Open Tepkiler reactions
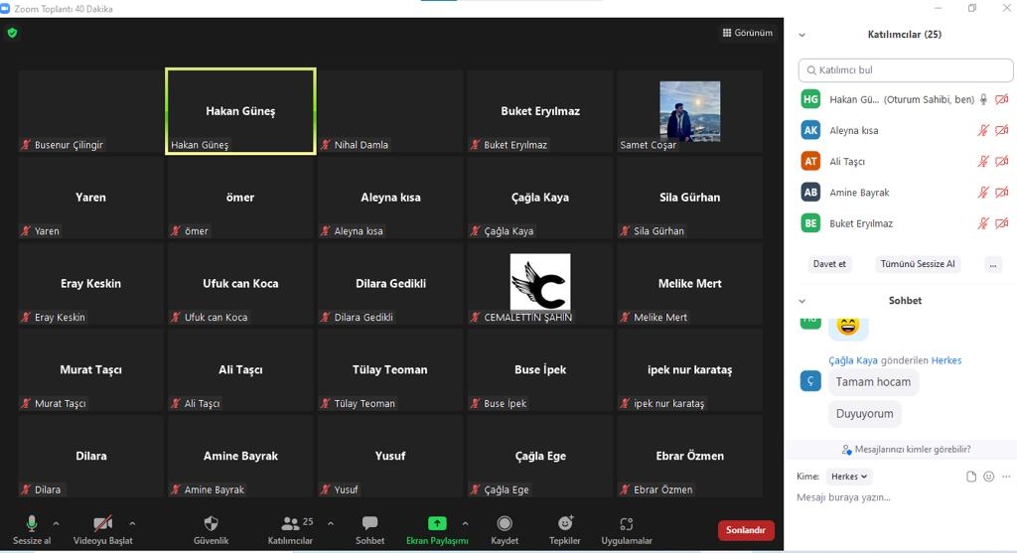Image resolution: width=1017 pixels, height=553 pixels. pos(565,523)
